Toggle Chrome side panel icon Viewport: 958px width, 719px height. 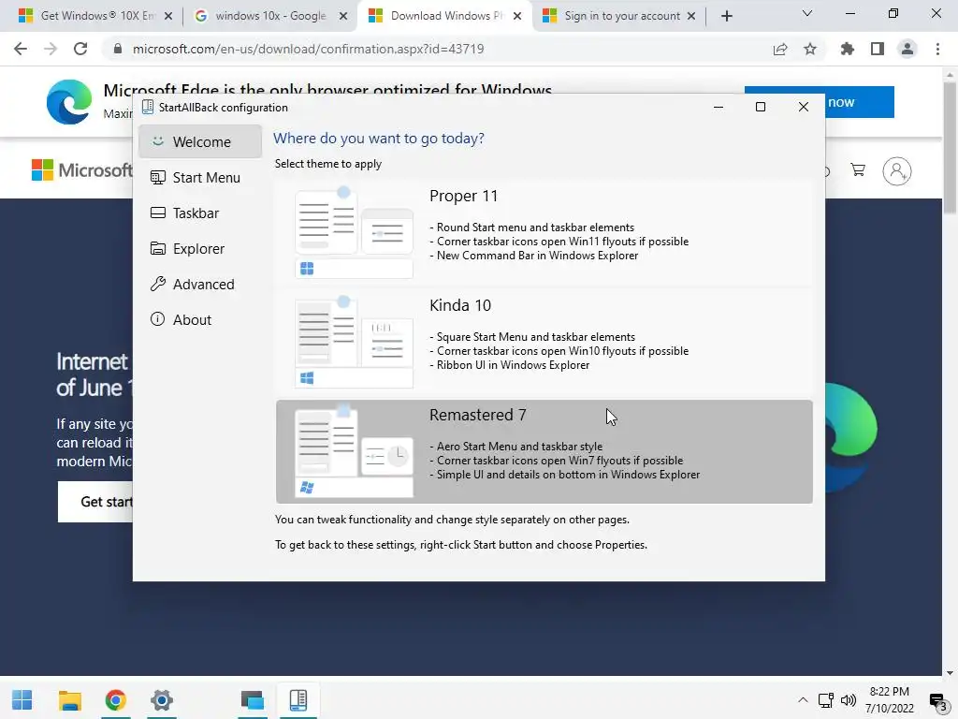878,49
